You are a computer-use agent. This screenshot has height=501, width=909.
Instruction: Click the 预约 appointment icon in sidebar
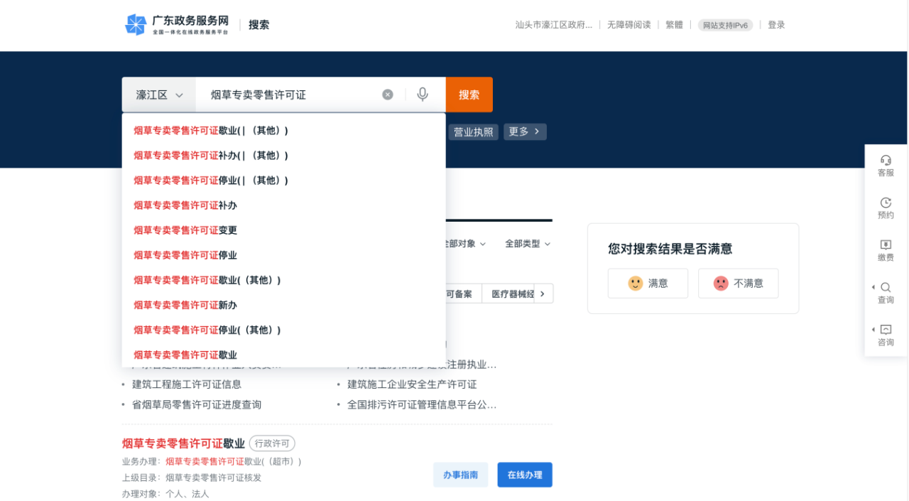[x=886, y=208]
